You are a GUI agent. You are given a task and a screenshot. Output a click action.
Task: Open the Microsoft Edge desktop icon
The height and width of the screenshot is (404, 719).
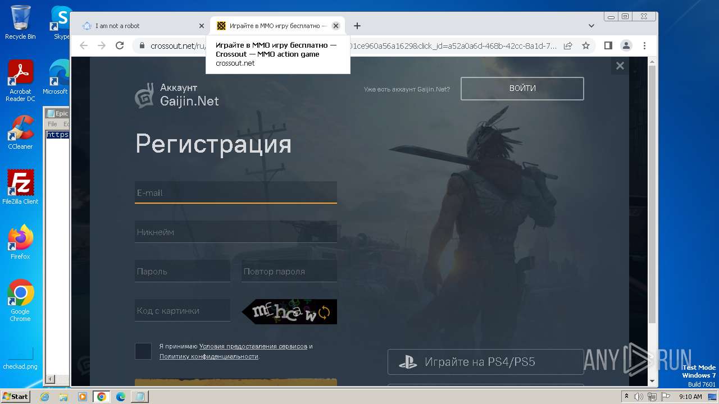56,77
